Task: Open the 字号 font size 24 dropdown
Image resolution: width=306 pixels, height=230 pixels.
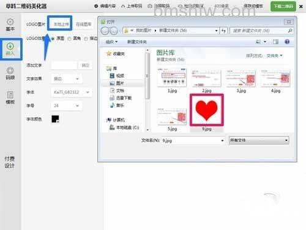Action: (66, 105)
